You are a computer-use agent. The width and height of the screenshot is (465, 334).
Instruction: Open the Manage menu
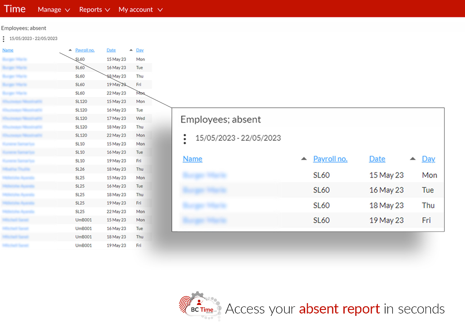click(54, 10)
